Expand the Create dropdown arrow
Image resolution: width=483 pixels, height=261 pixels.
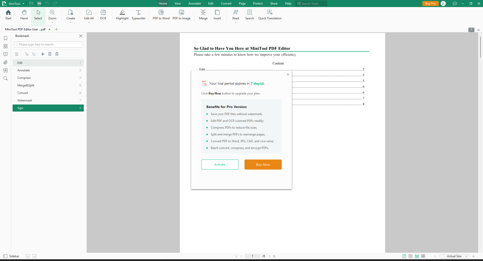pyautogui.click(x=71, y=22)
